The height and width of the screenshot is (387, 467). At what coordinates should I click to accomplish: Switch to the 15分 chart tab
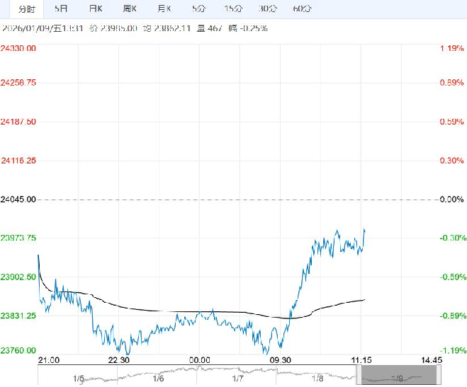(x=232, y=9)
